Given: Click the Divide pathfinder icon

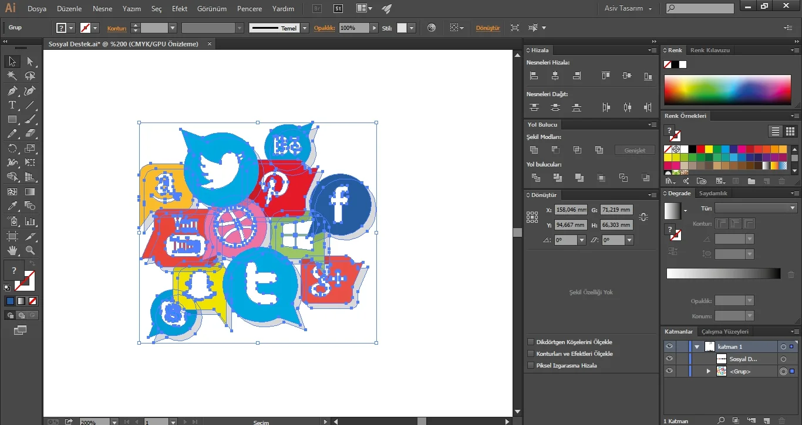Looking at the screenshot, I should (535, 178).
